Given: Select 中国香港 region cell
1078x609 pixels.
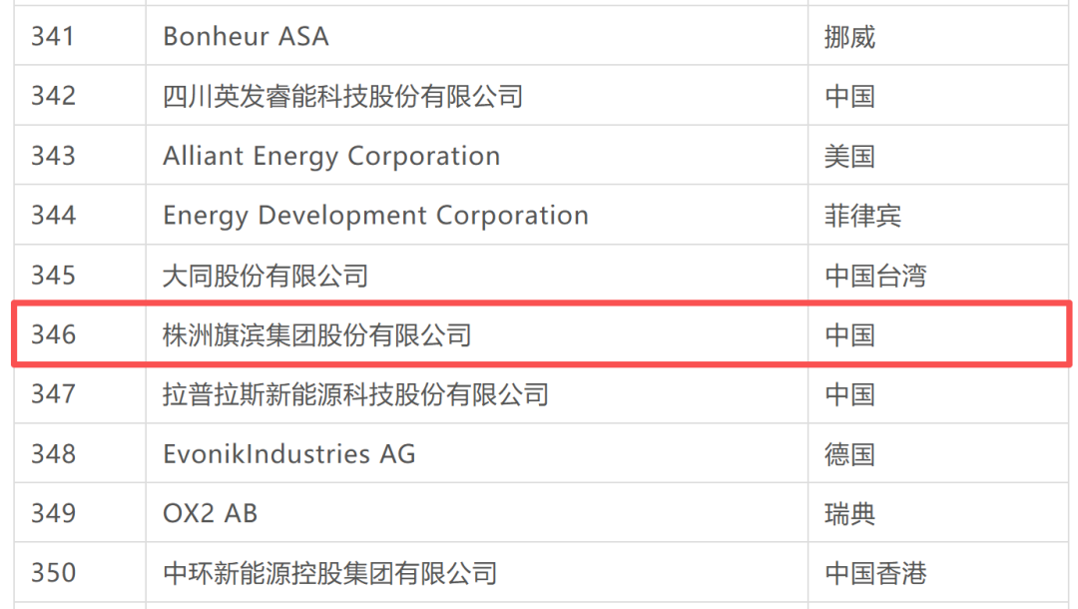Looking at the screenshot, I should (875, 573).
